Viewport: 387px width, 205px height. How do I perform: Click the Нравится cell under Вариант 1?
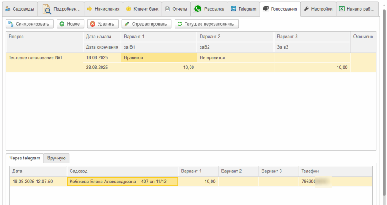(158, 57)
